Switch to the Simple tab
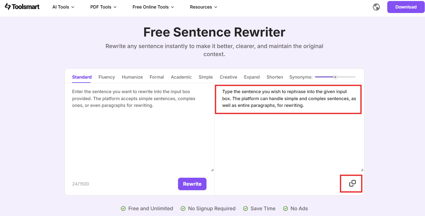 (x=205, y=77)
